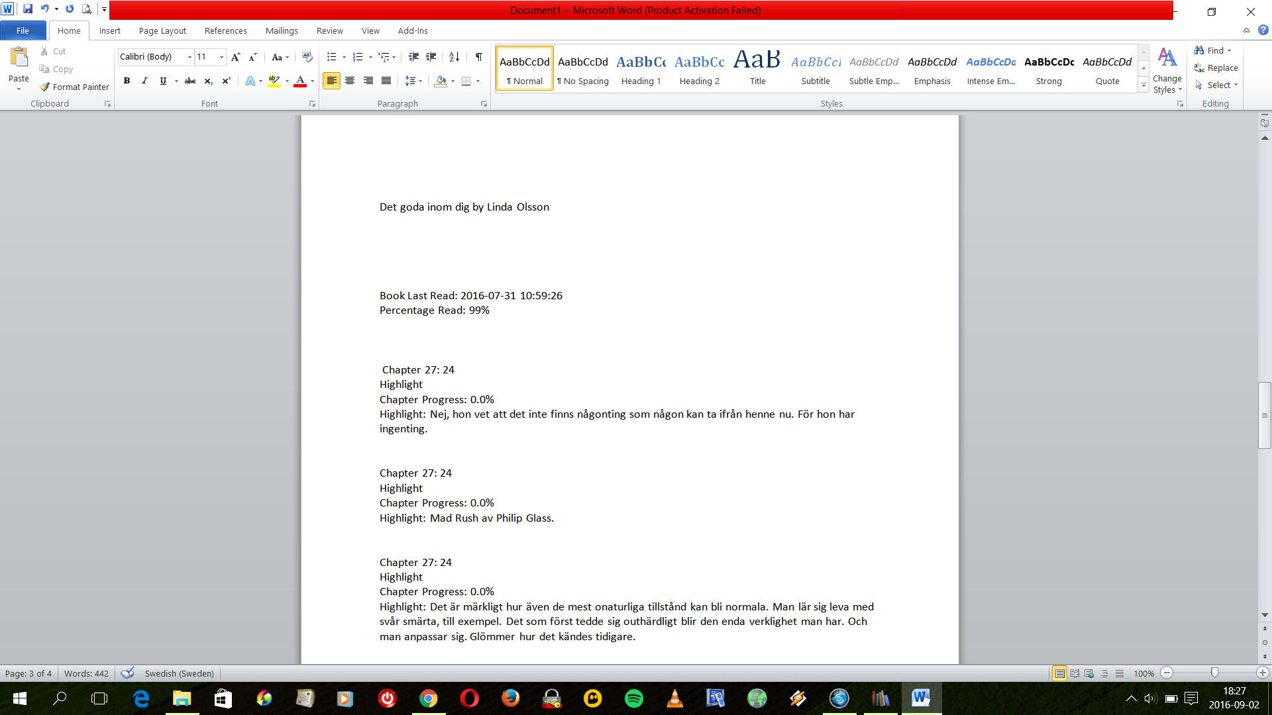The width and height of the screenshot is (1272, 715).
Task: Expand the Styles gallery more arrow
Action: click(x=1143, y=85)
